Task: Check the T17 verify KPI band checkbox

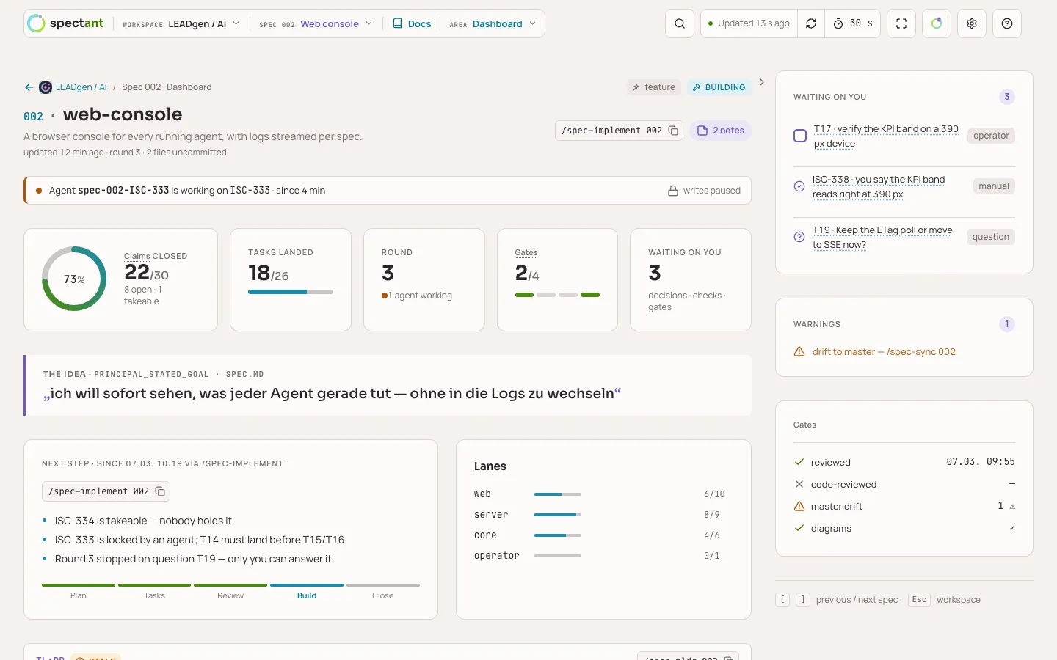Action: click(800, 136)
